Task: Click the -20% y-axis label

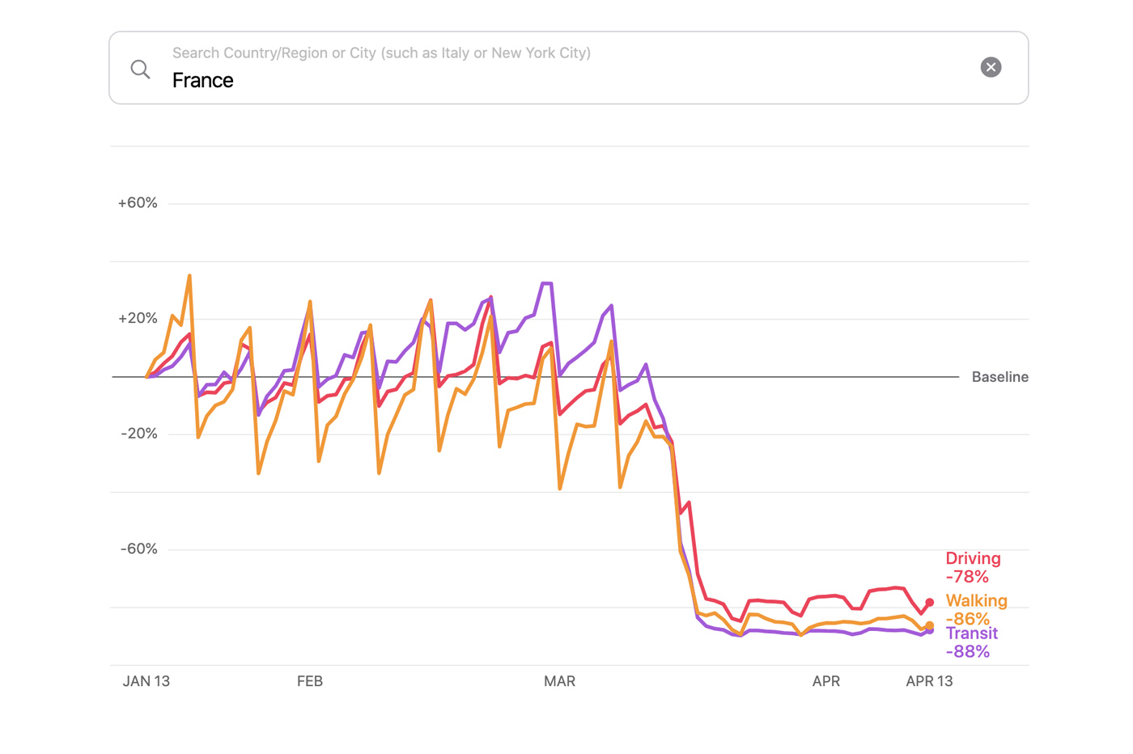Action: point(139,434)
